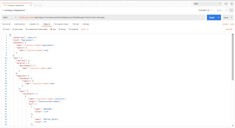Viewport: 235px width, 128px height.
Task: Expand the Examples dropdown
Action: pos(211,10)
